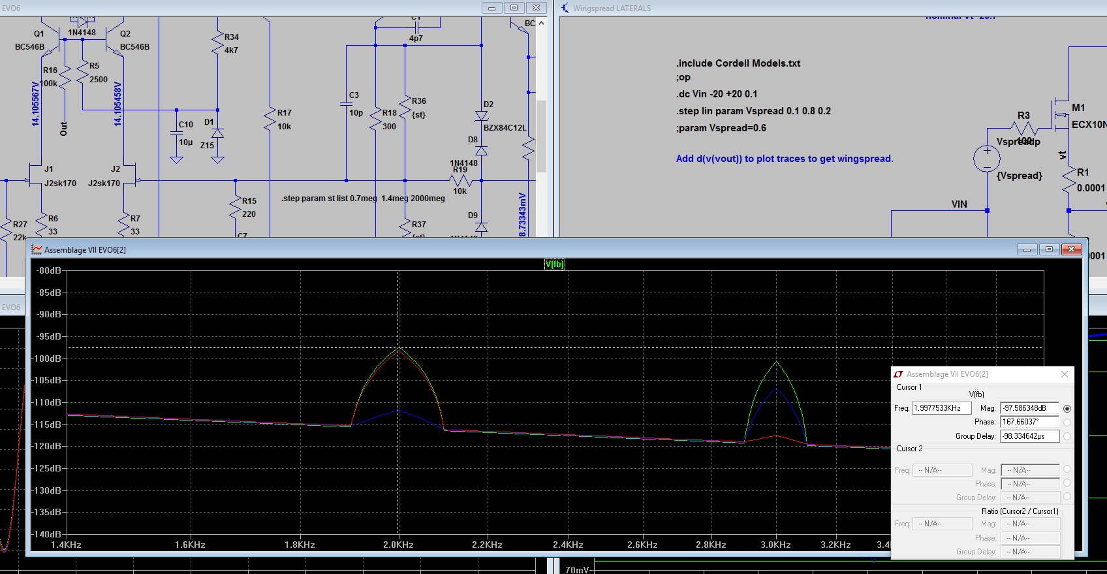Screen dimensions: 1107x574
Task: Click the Cursor 2 Freq N/A field
Action: (x=942, y=470)
